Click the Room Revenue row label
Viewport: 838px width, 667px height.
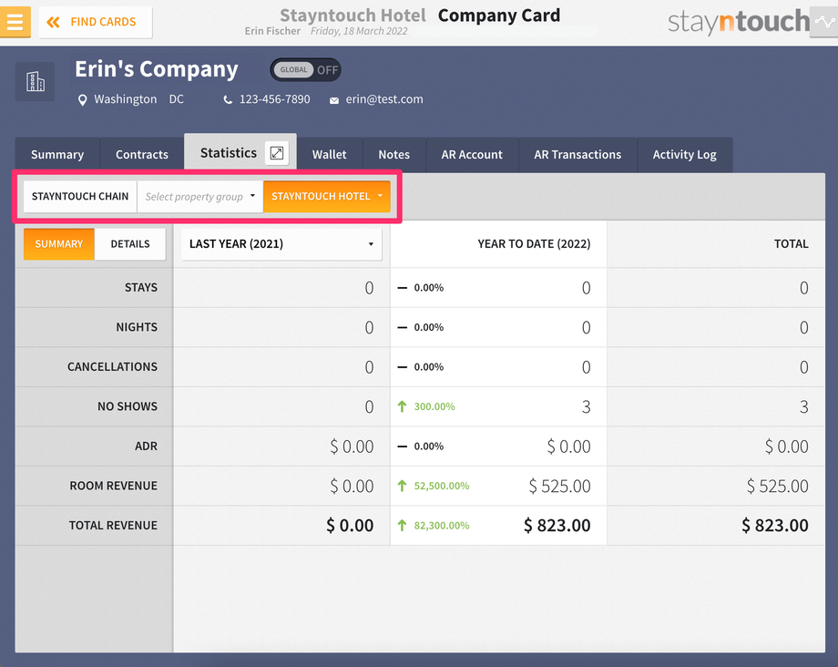click(x=113, y=486)
